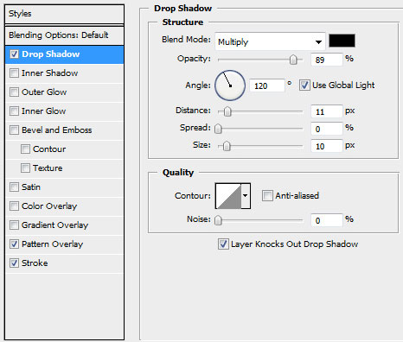Uncheck Layer Knocks Out Drop Shadow
The width and height of the screenshot is (403, 342).
(223, 244)
